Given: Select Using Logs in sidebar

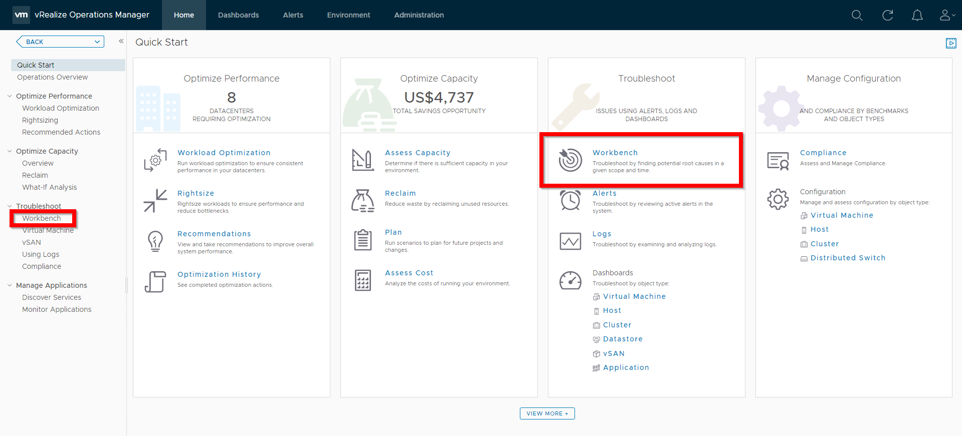Looking at the screenshot, I should (x=41, y=254).
